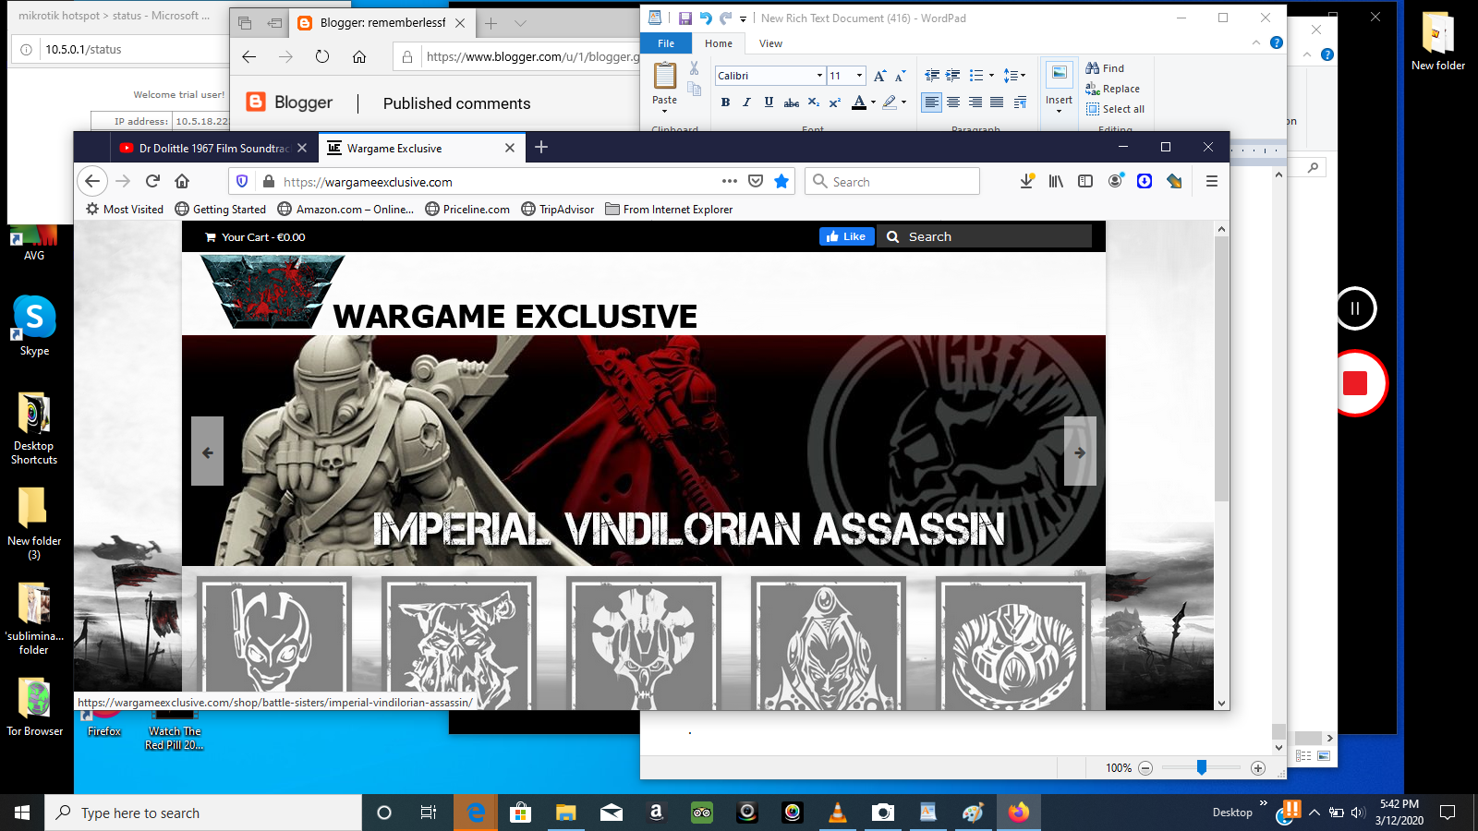
Task: Open the Calibri font family dropdown
Action: click(x=819, y=76)
